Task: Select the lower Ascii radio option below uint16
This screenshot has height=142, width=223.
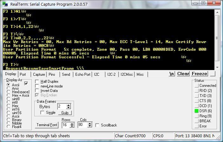Action: tap(9, 116)
